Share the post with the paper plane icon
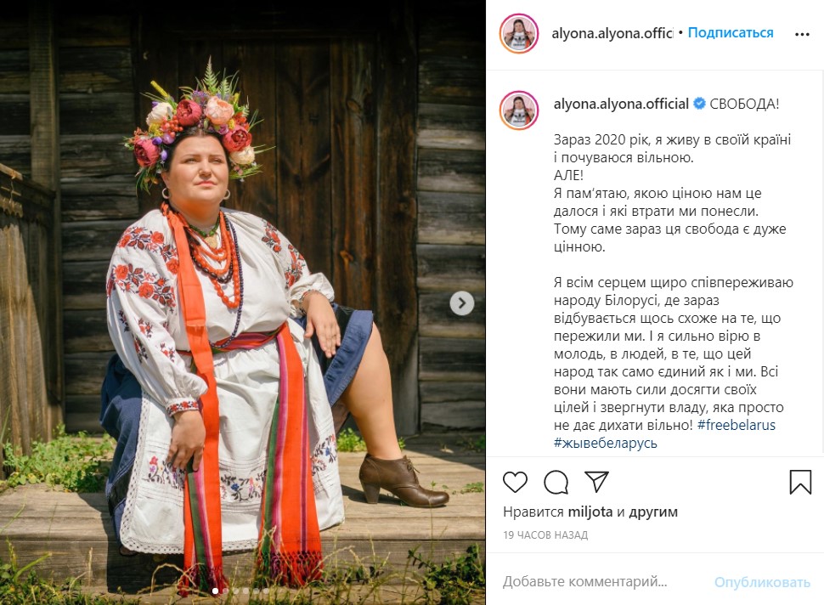The width and height of the screenshot is (824, 605). click(596, 482)
